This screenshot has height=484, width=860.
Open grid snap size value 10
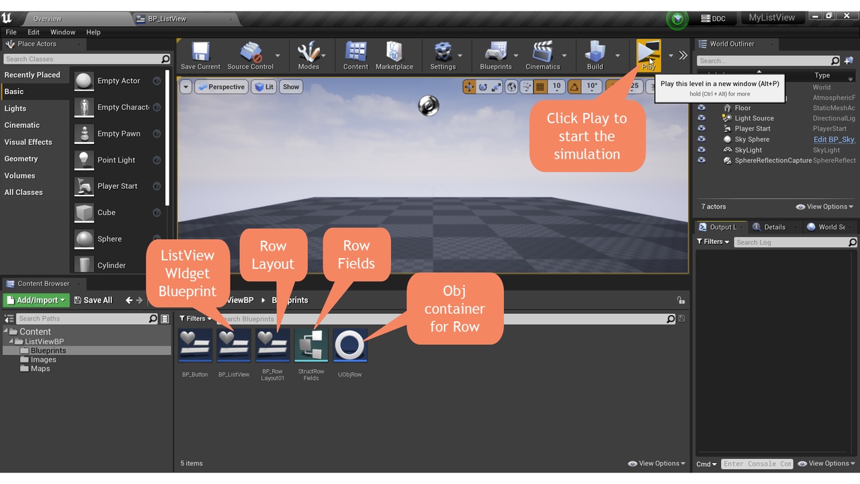[556, 87]
